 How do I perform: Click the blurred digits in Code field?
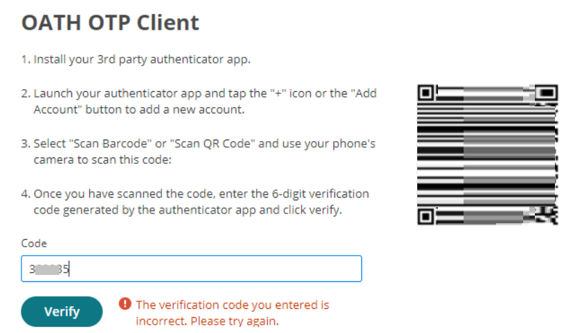[46, 269]
